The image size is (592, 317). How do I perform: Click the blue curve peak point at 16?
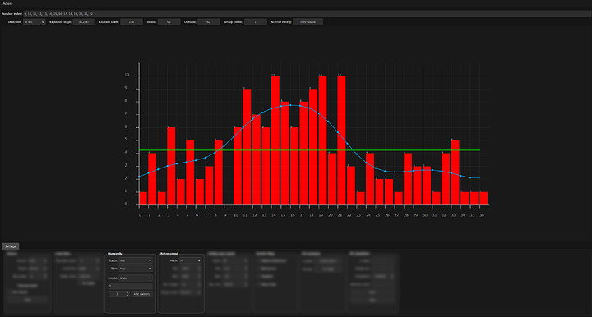point(290,105)
